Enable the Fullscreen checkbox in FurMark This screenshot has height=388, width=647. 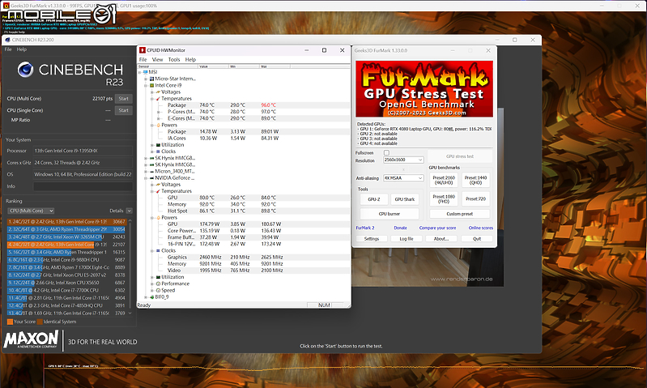pyautogui.click(x=386, y=153)
